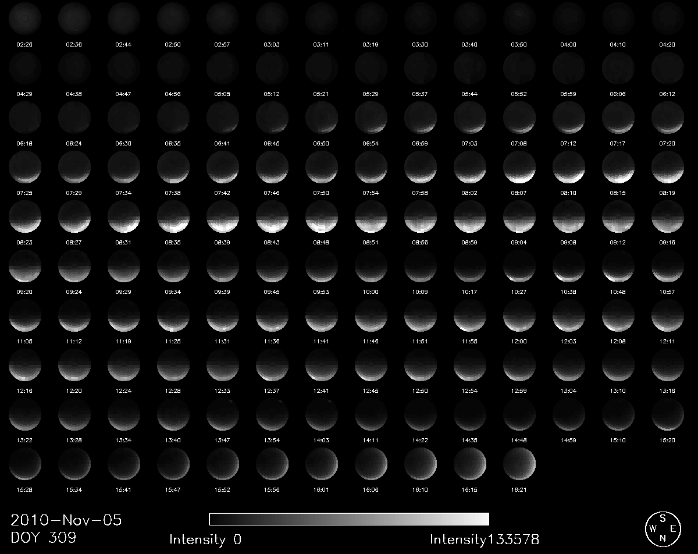Click the 14:48 time label

tap(519, 440)
